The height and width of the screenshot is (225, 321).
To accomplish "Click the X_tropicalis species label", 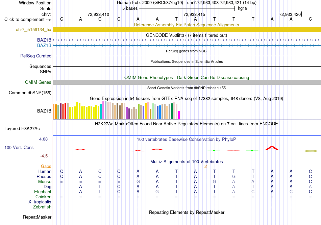I will click(x=40, y=202).
